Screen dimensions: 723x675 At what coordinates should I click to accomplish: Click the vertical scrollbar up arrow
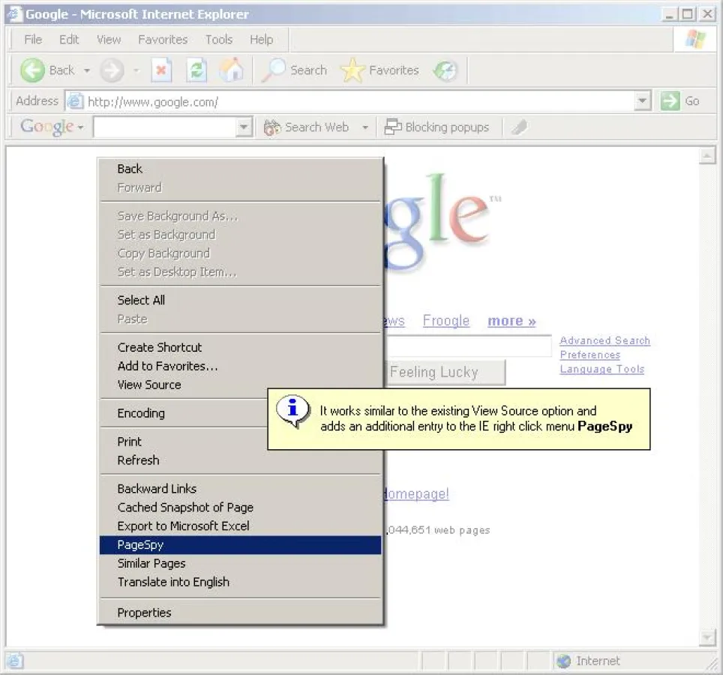tap(706, 156)
